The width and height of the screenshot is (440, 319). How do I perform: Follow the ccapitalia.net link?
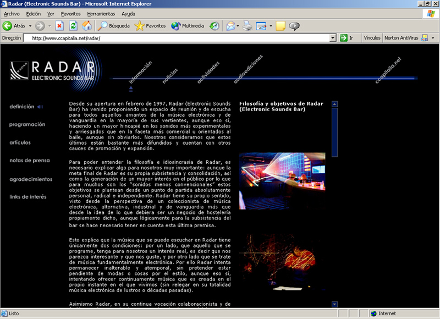pyautogui.click(x=388, y=70)
